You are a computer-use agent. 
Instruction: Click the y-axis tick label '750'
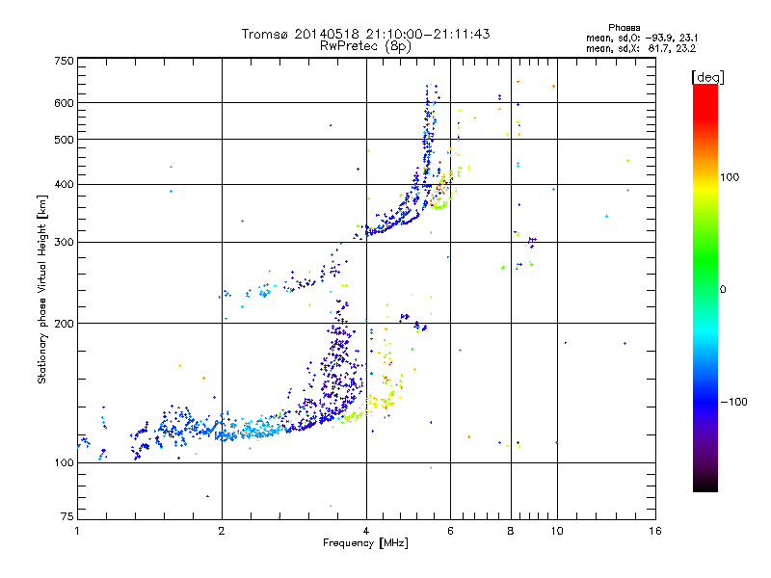[x=64, y=62]
